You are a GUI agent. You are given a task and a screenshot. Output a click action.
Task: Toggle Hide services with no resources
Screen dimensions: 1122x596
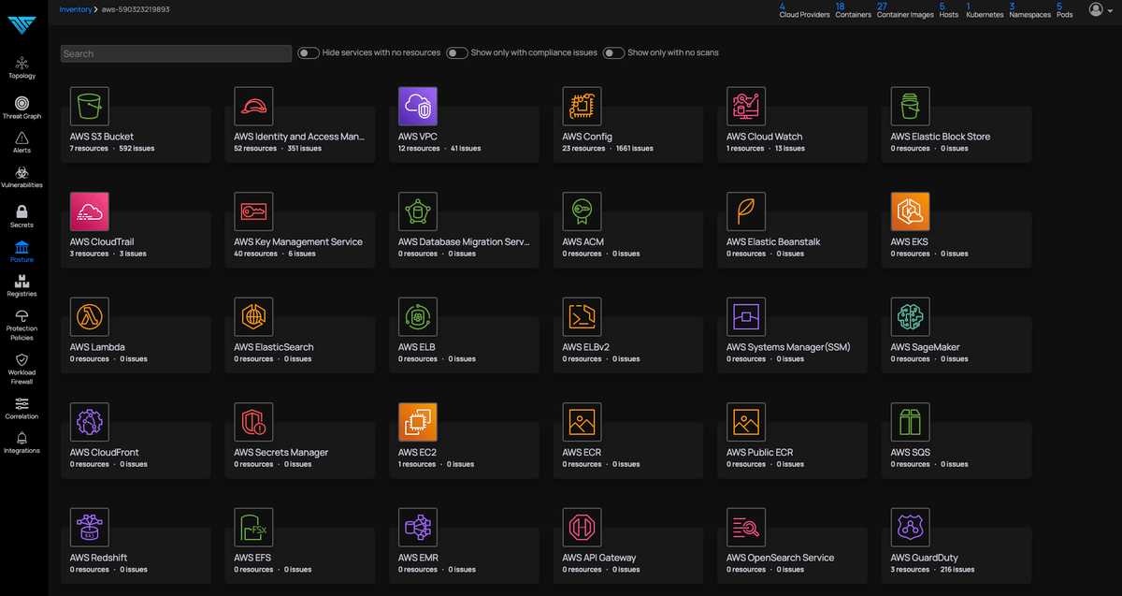pos(309,53)
